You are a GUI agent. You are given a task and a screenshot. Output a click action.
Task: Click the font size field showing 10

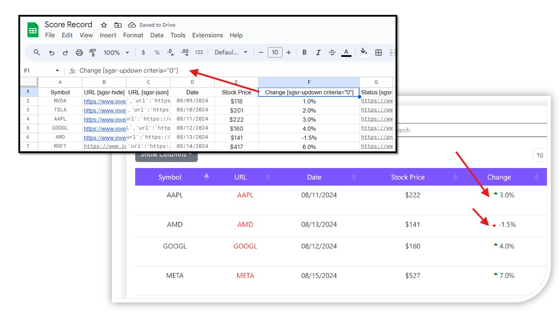coord(275,52)
